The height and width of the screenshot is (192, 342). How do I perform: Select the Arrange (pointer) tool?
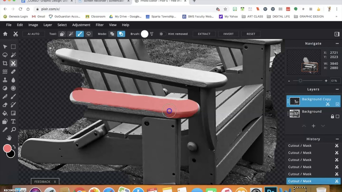[x=5, y=47]
